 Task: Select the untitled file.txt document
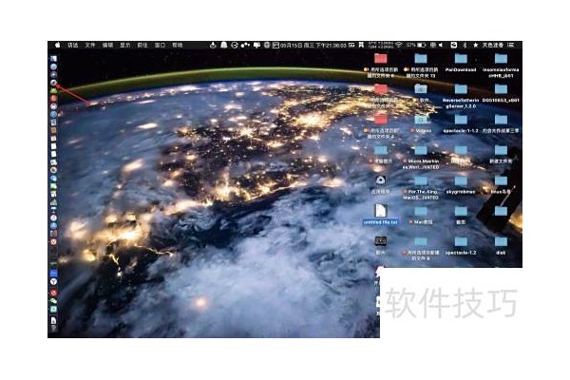(381, 214)
